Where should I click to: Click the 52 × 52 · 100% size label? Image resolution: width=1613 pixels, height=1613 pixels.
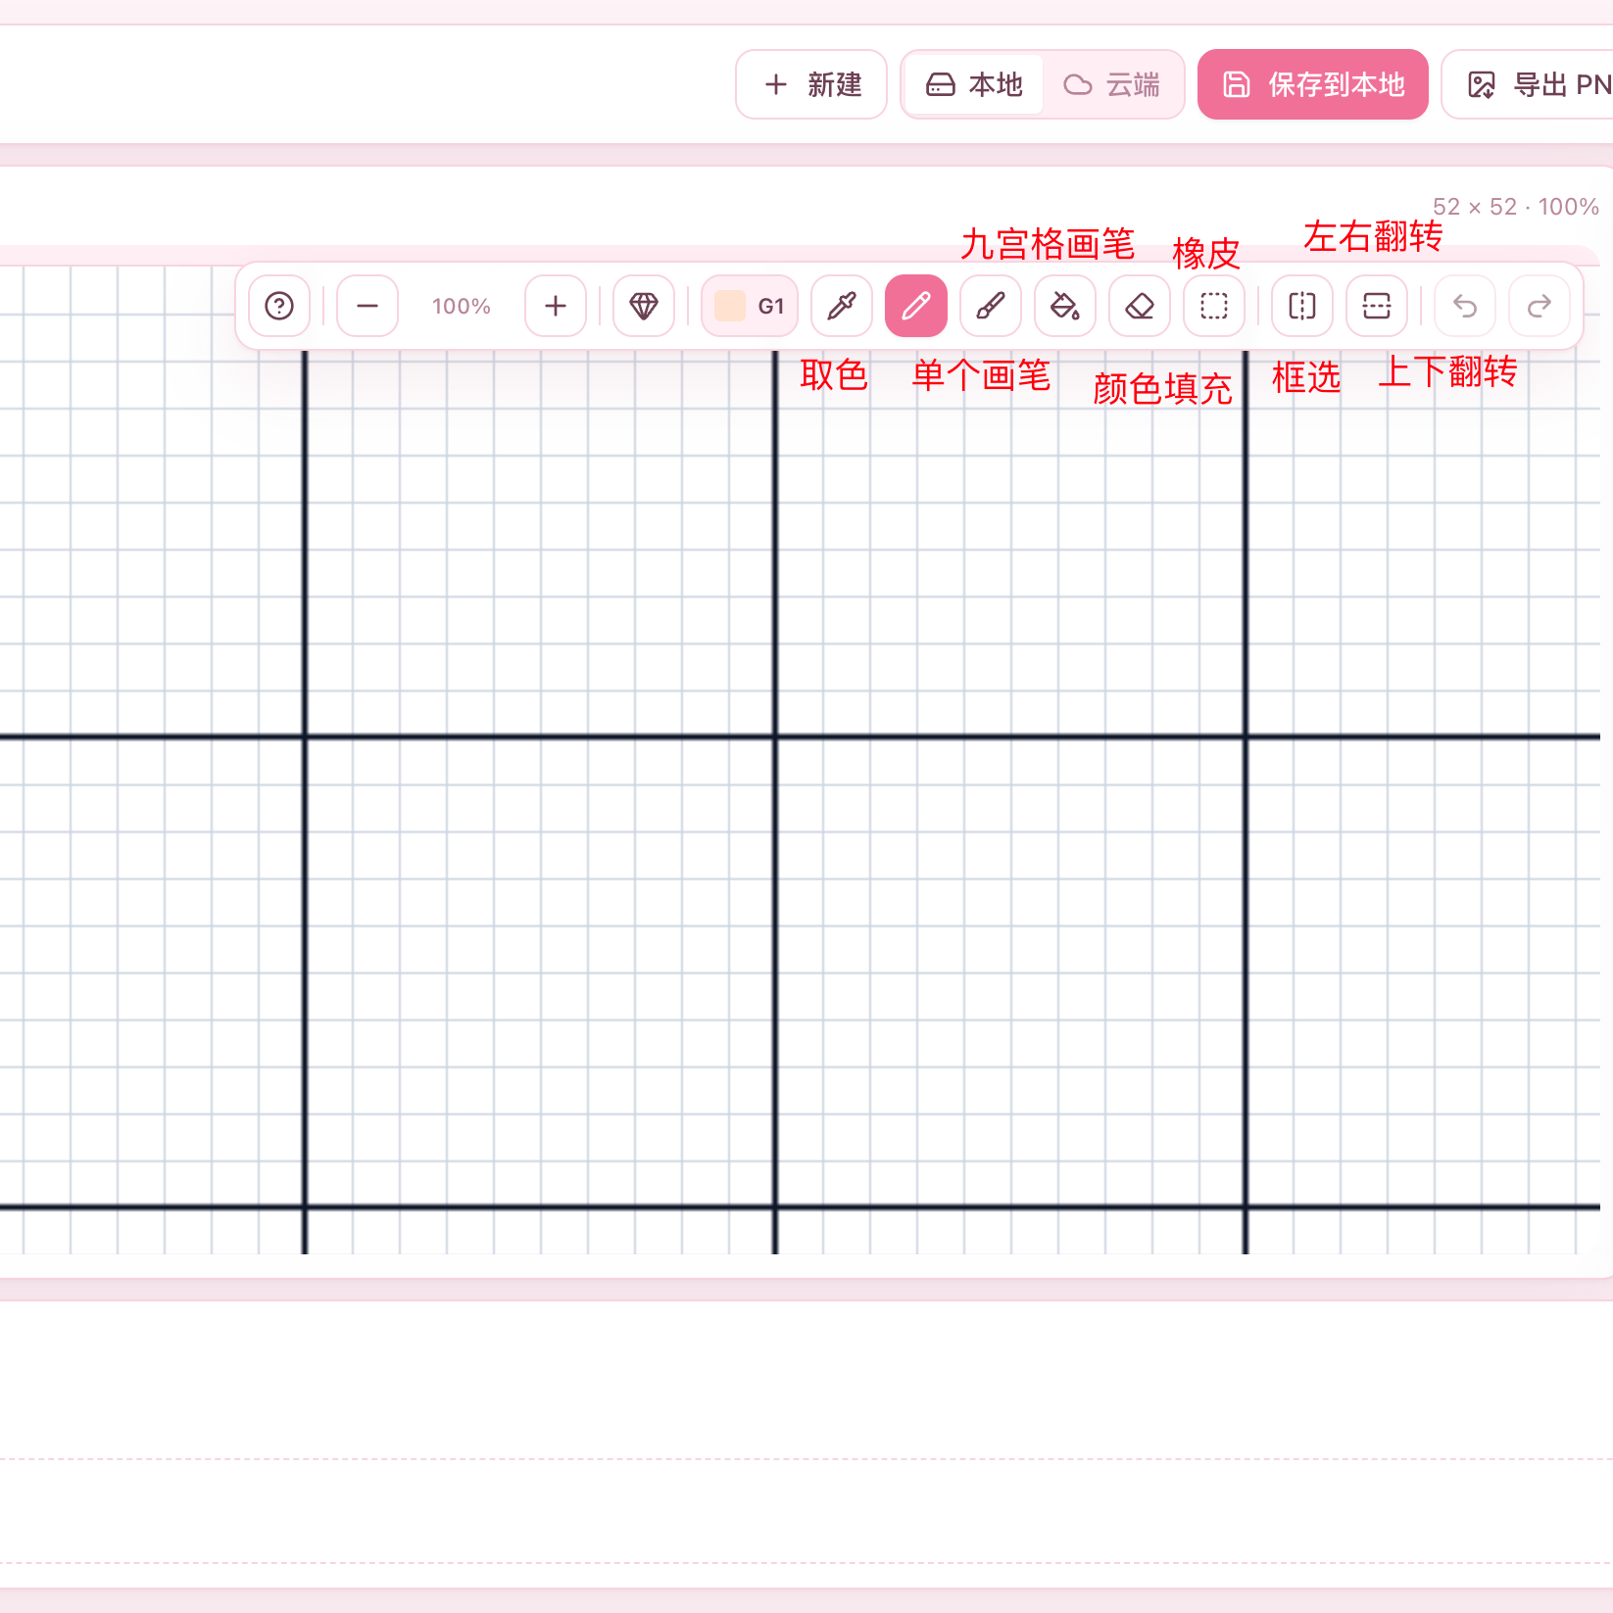1516,207
